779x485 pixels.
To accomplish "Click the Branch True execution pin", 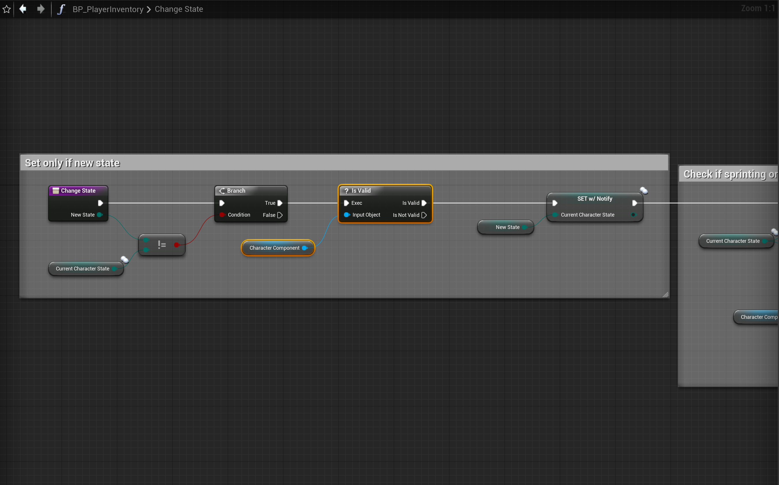I will click(280, 203).
